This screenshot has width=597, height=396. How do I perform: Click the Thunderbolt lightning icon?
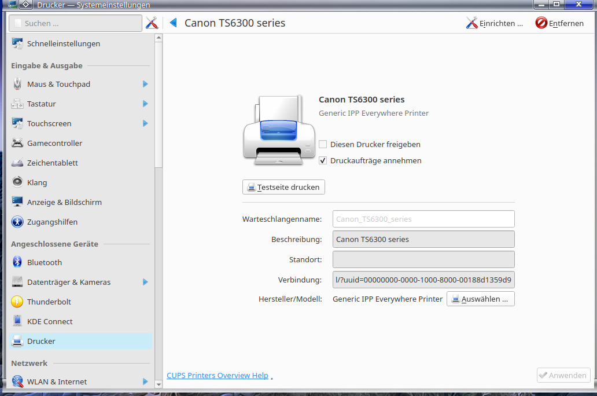pos(17,302)
